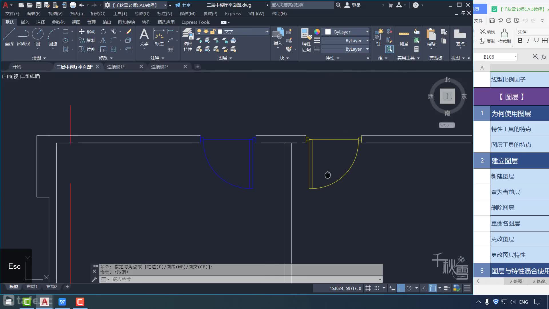Open the workspace selector dropdown
This screenshot has width=549, height=309.
point(165,5)
